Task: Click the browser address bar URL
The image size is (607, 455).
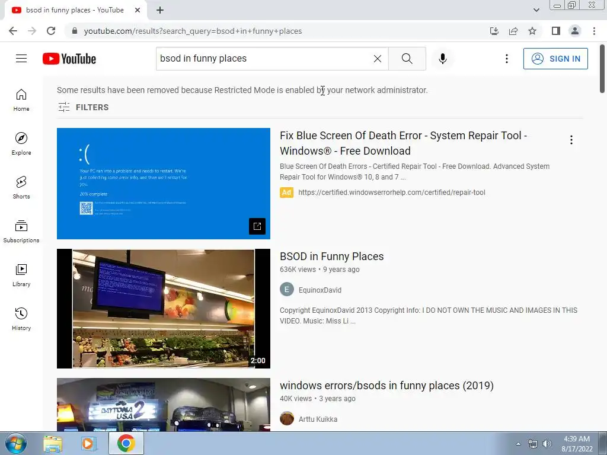Action: click(x=193, y=31)
